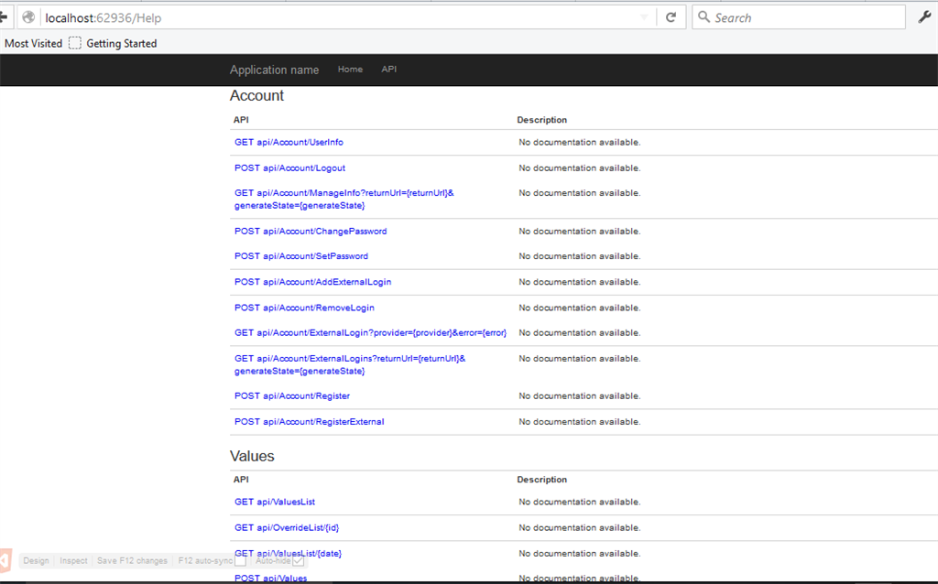Image resolution: width=938 pixels, height=584 pixels.
Task: Open the Most Visited bookmarks folder
Action: tap(34, 43)
